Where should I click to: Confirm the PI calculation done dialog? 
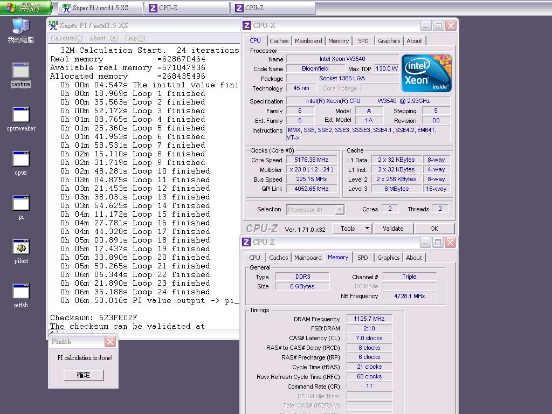pyautogui.click(x=84, y=375)
